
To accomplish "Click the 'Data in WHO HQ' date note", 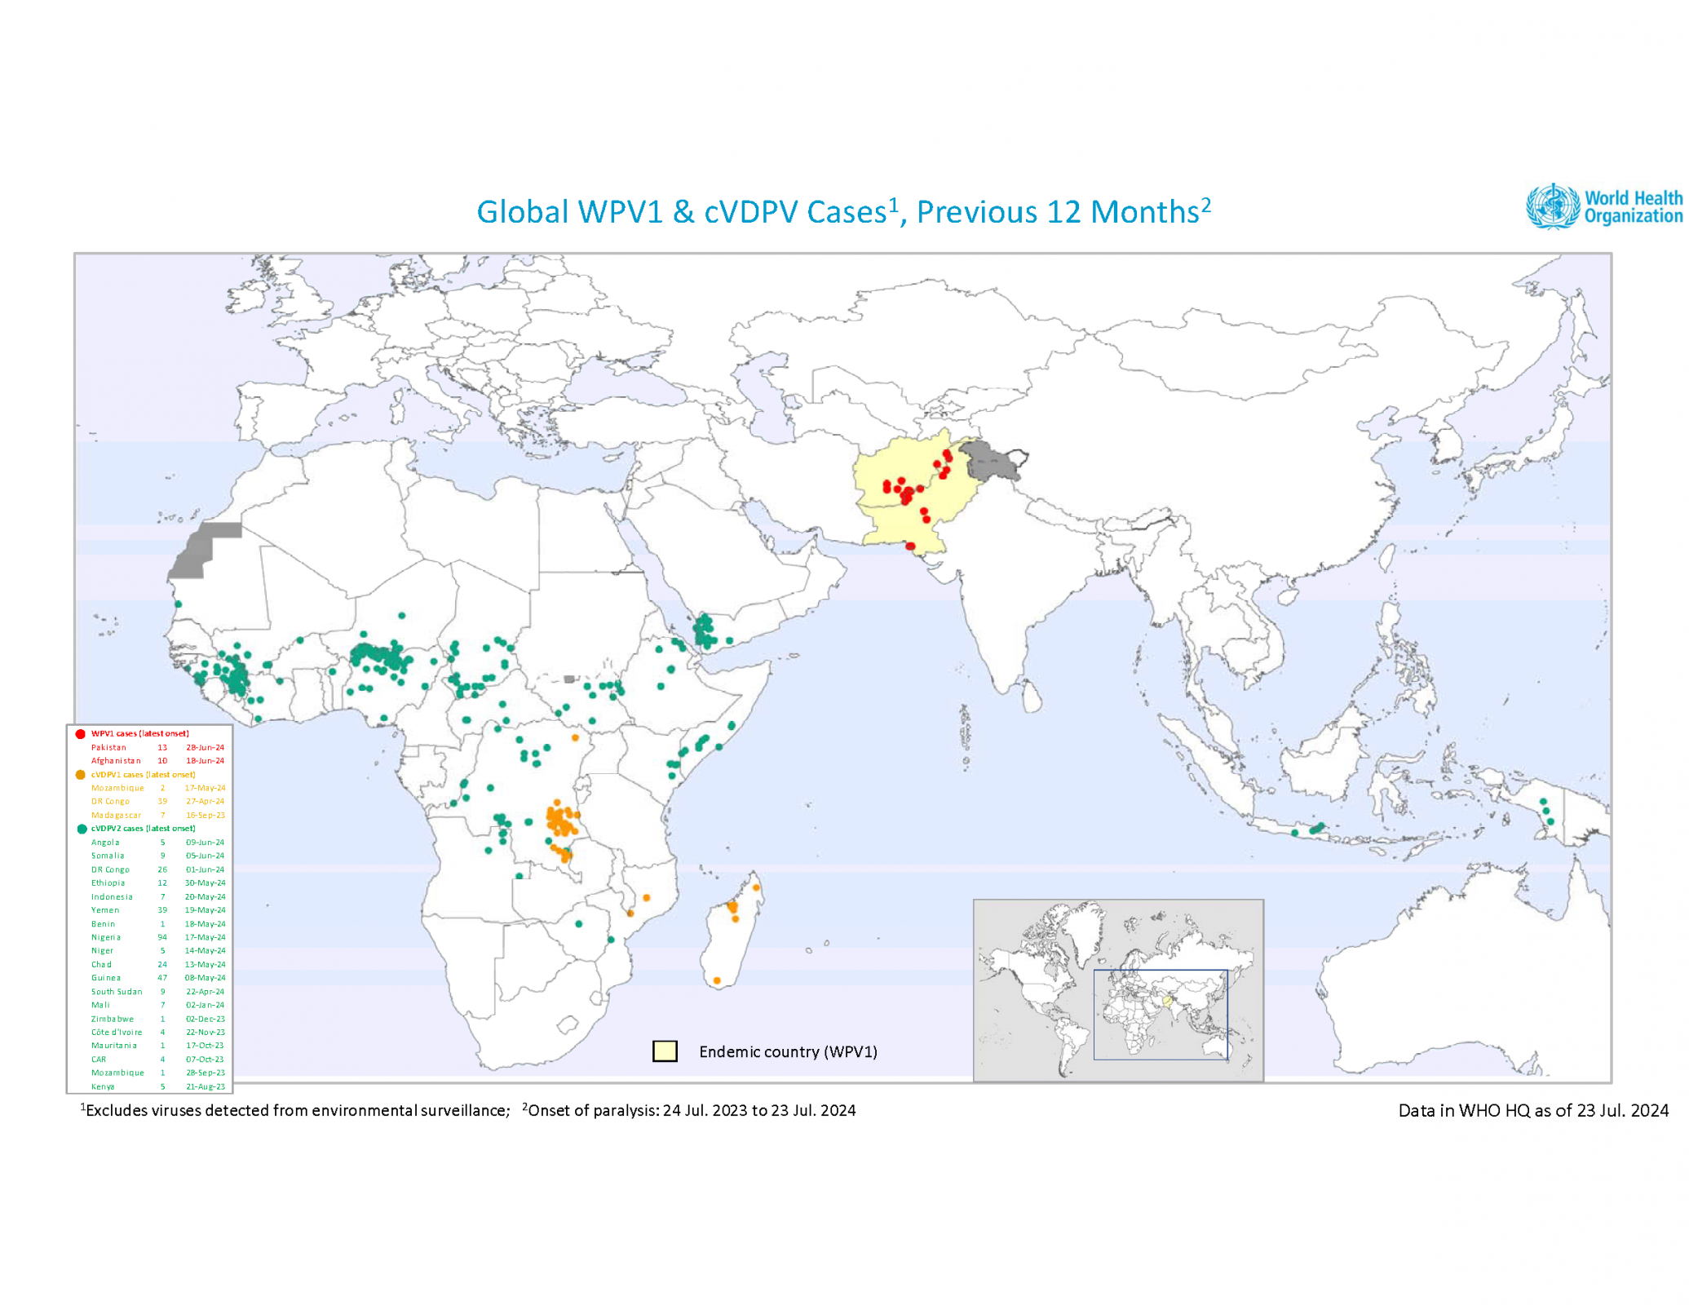I will [x=1532, y=1111].
